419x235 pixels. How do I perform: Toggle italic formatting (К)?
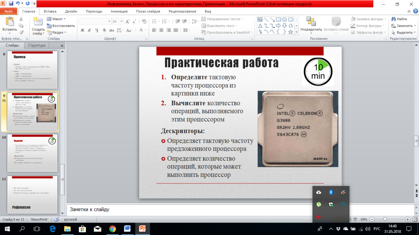[x=90, y=31]
